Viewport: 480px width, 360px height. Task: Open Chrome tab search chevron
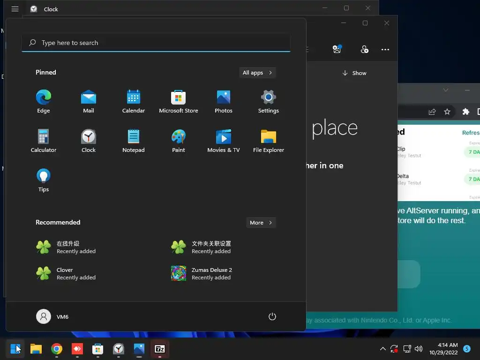coord(446,90)
